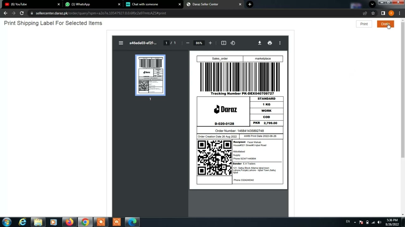Viewport: 405px width, 227px height.
Task: Open the Windows Start menu
Action: point(7,222)
